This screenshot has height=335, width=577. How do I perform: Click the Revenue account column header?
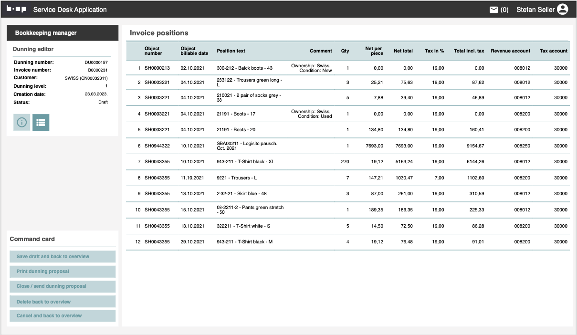point(510,51)
